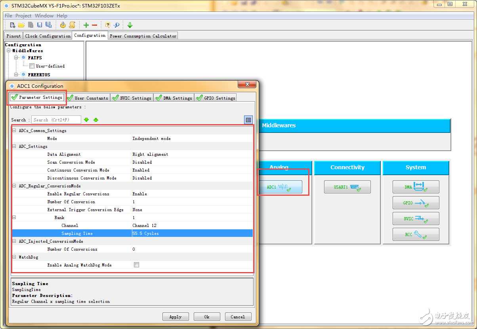Click the Right alignment value cell

coord(192,154)
